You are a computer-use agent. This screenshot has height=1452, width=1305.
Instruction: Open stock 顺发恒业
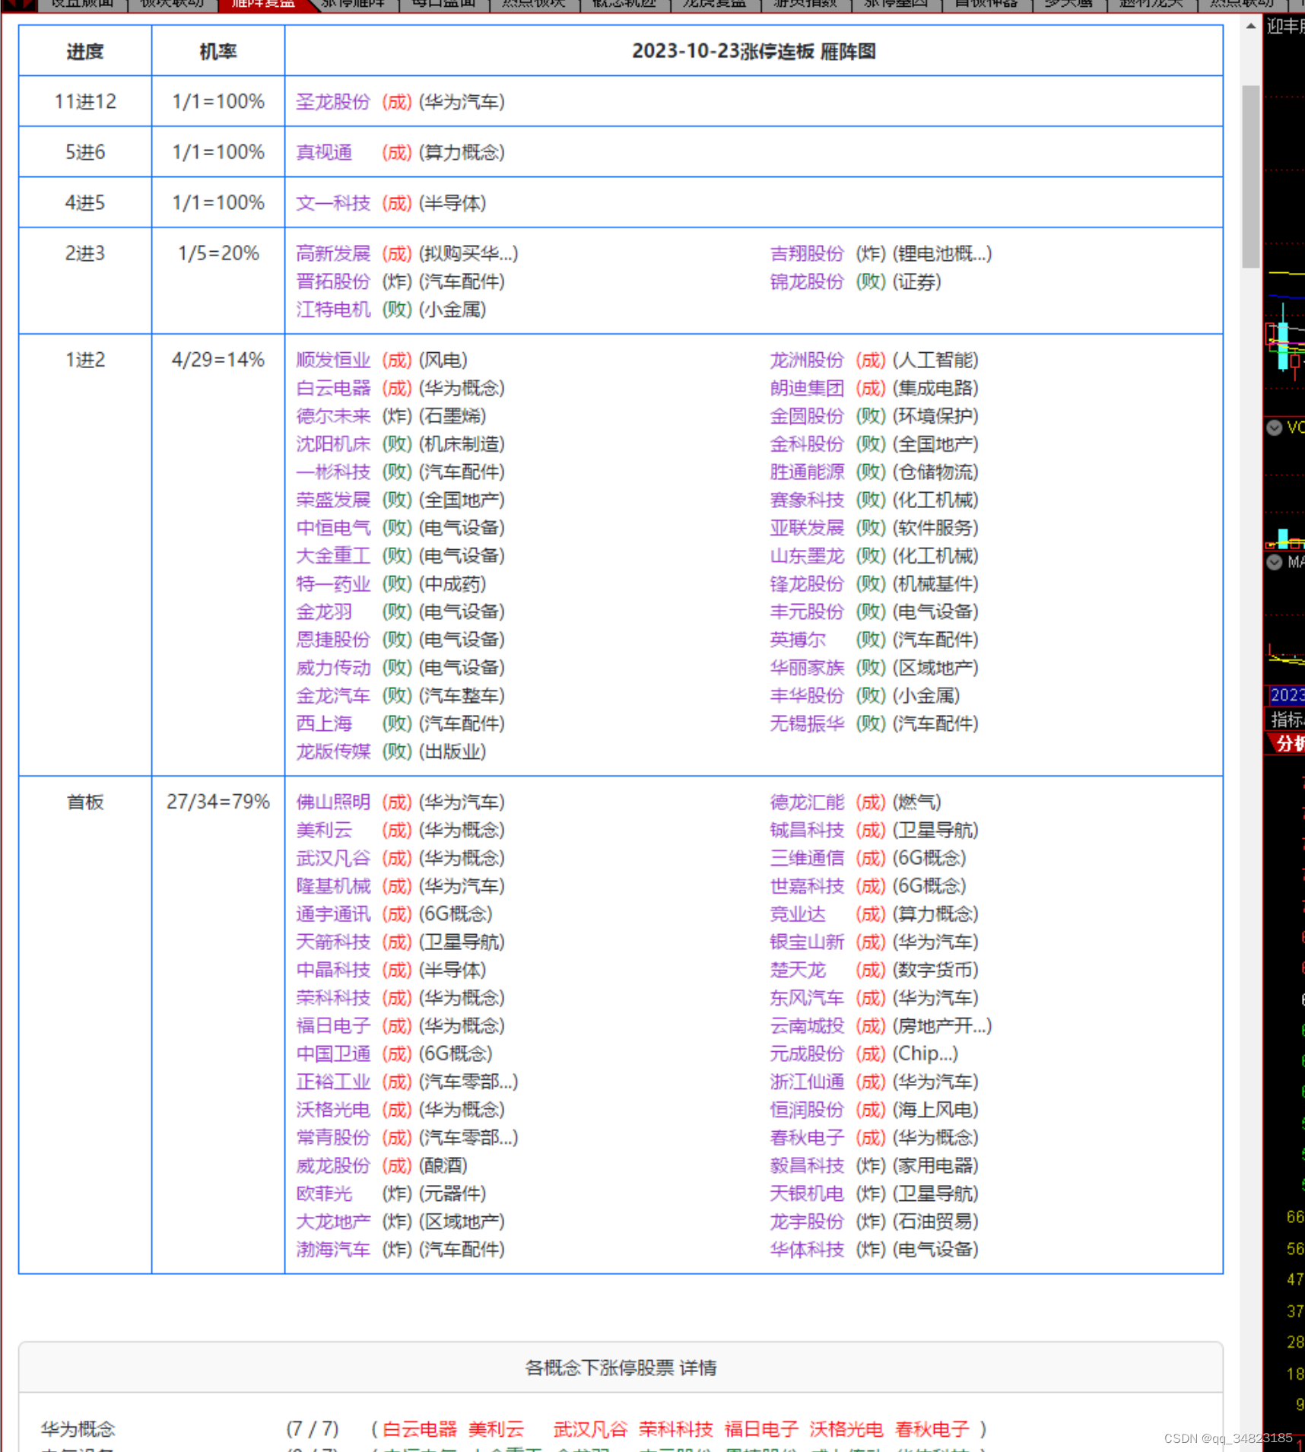click(333, 361)
